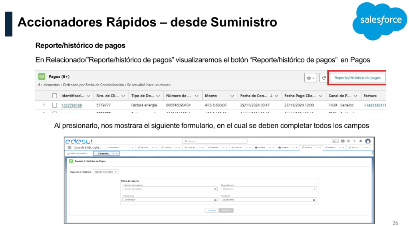The height and width of the screenshot is (226, 409).
Task: Select all rows checkbox in header
Action: [54, 96]
